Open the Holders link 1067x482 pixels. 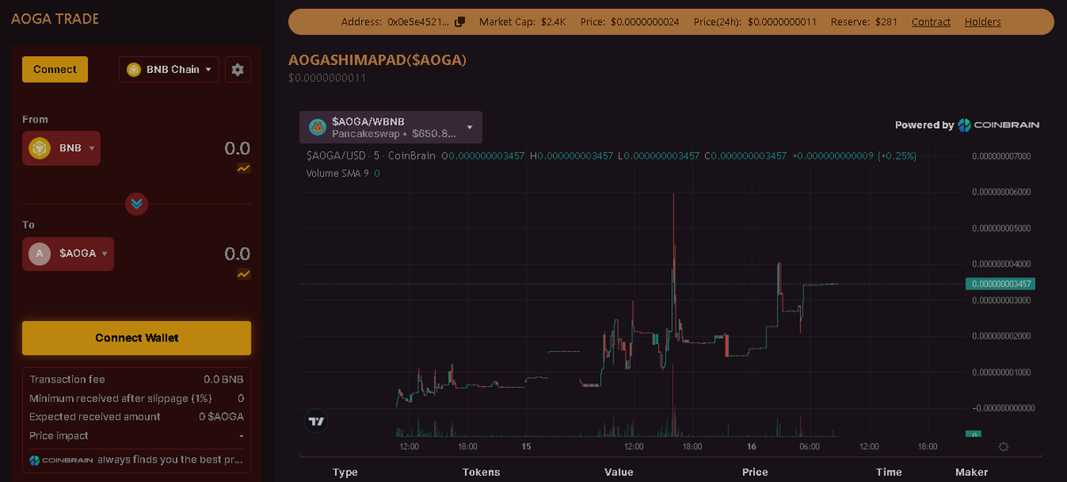(983, 22)
